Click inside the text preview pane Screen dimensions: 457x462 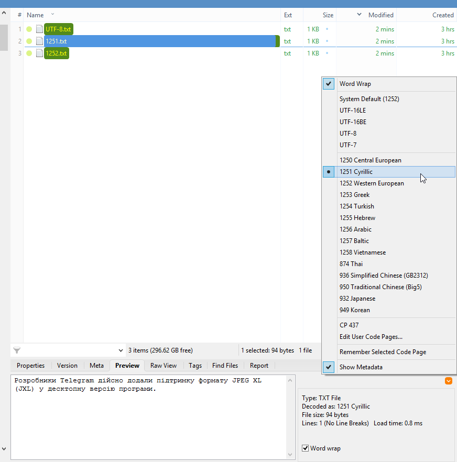click(x=147, y=419)
